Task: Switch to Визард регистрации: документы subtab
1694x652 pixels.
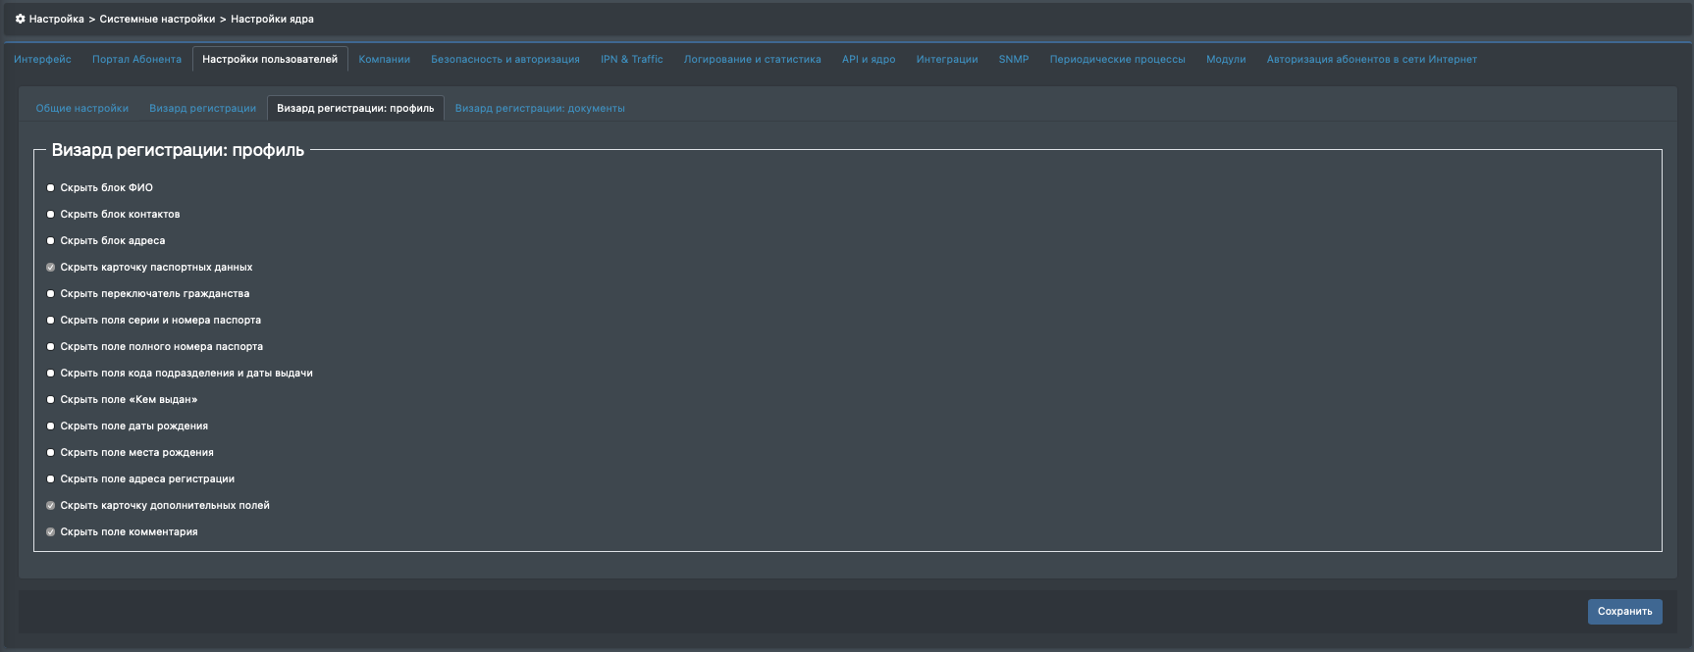Action: pyautogui.click(x=539, y=109)
